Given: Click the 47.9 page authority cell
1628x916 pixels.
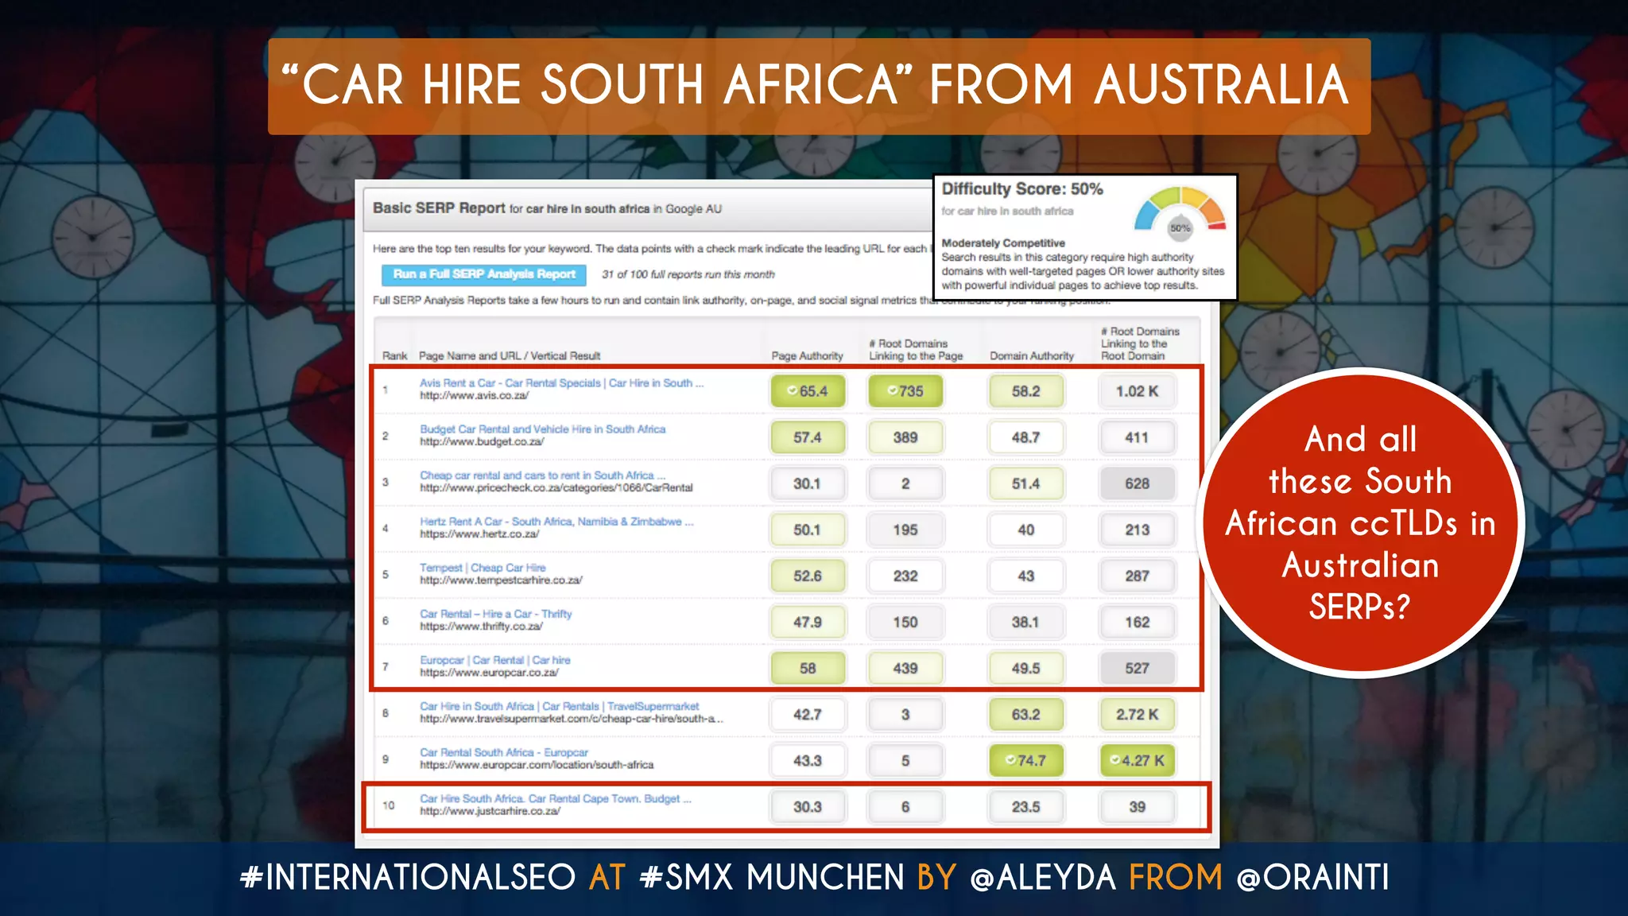Looking at the screenshot, I should tap(807, 622).
